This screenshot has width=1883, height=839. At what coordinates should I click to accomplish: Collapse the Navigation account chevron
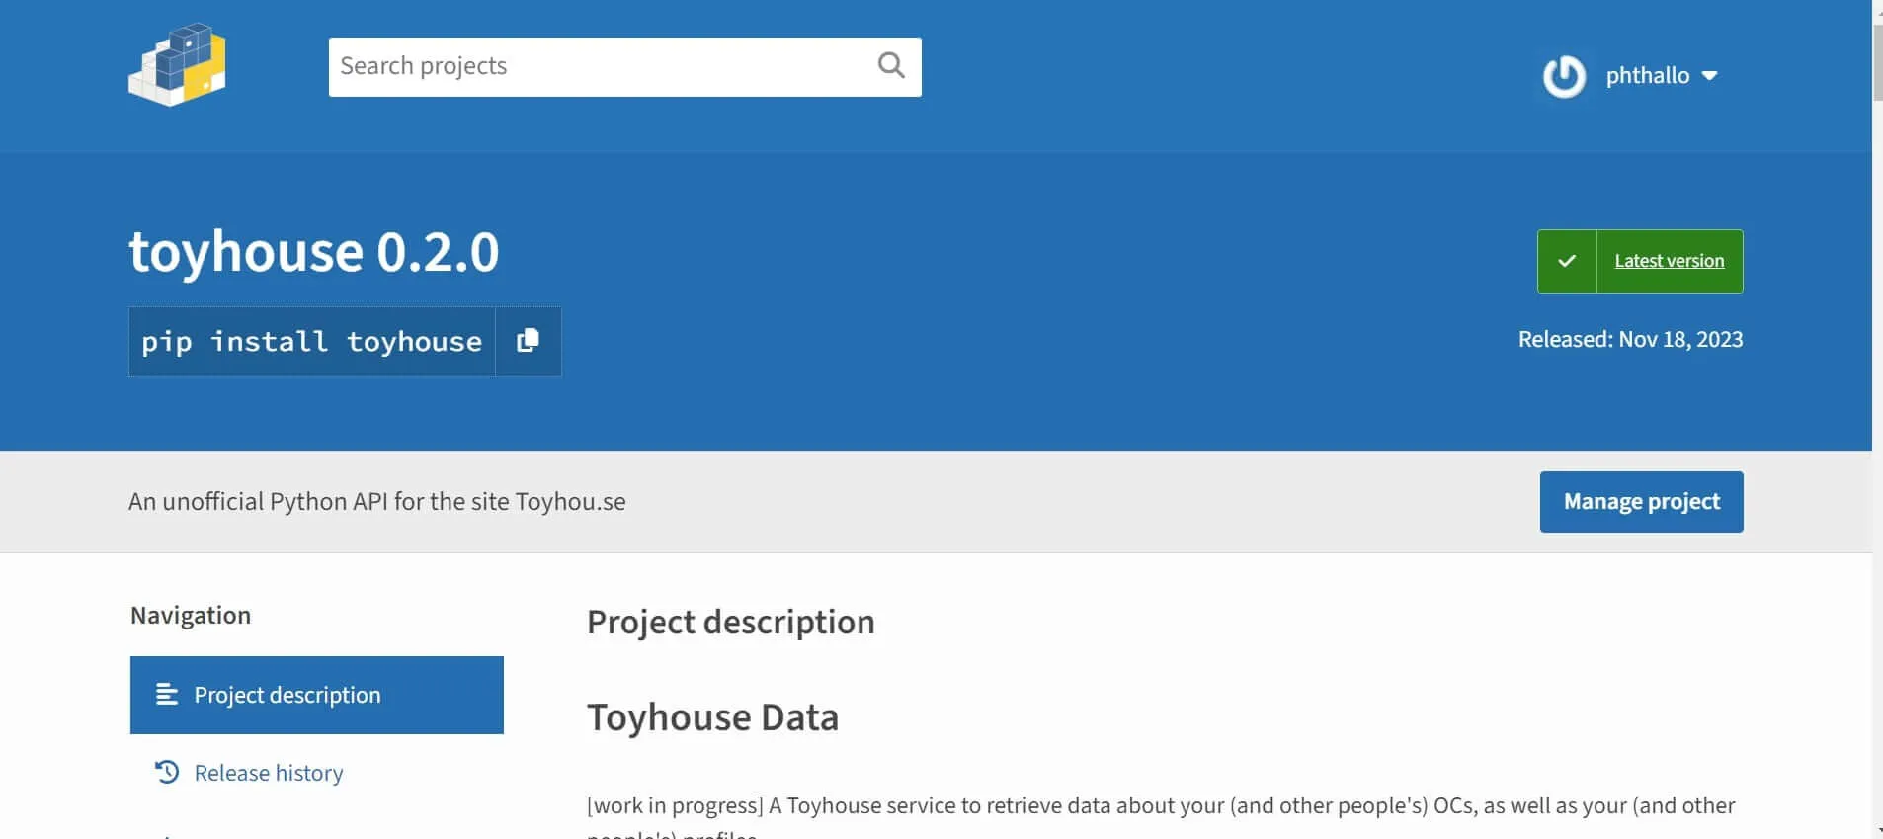point(1710,75)
